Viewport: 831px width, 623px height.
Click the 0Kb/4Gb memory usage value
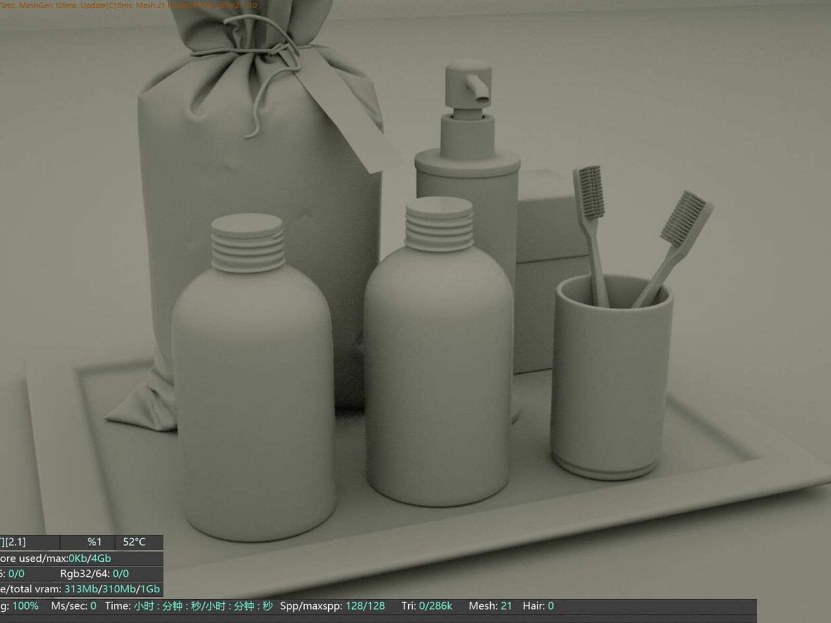[90, 558]
